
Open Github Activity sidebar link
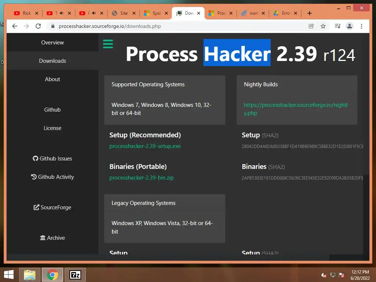point(53,177)
